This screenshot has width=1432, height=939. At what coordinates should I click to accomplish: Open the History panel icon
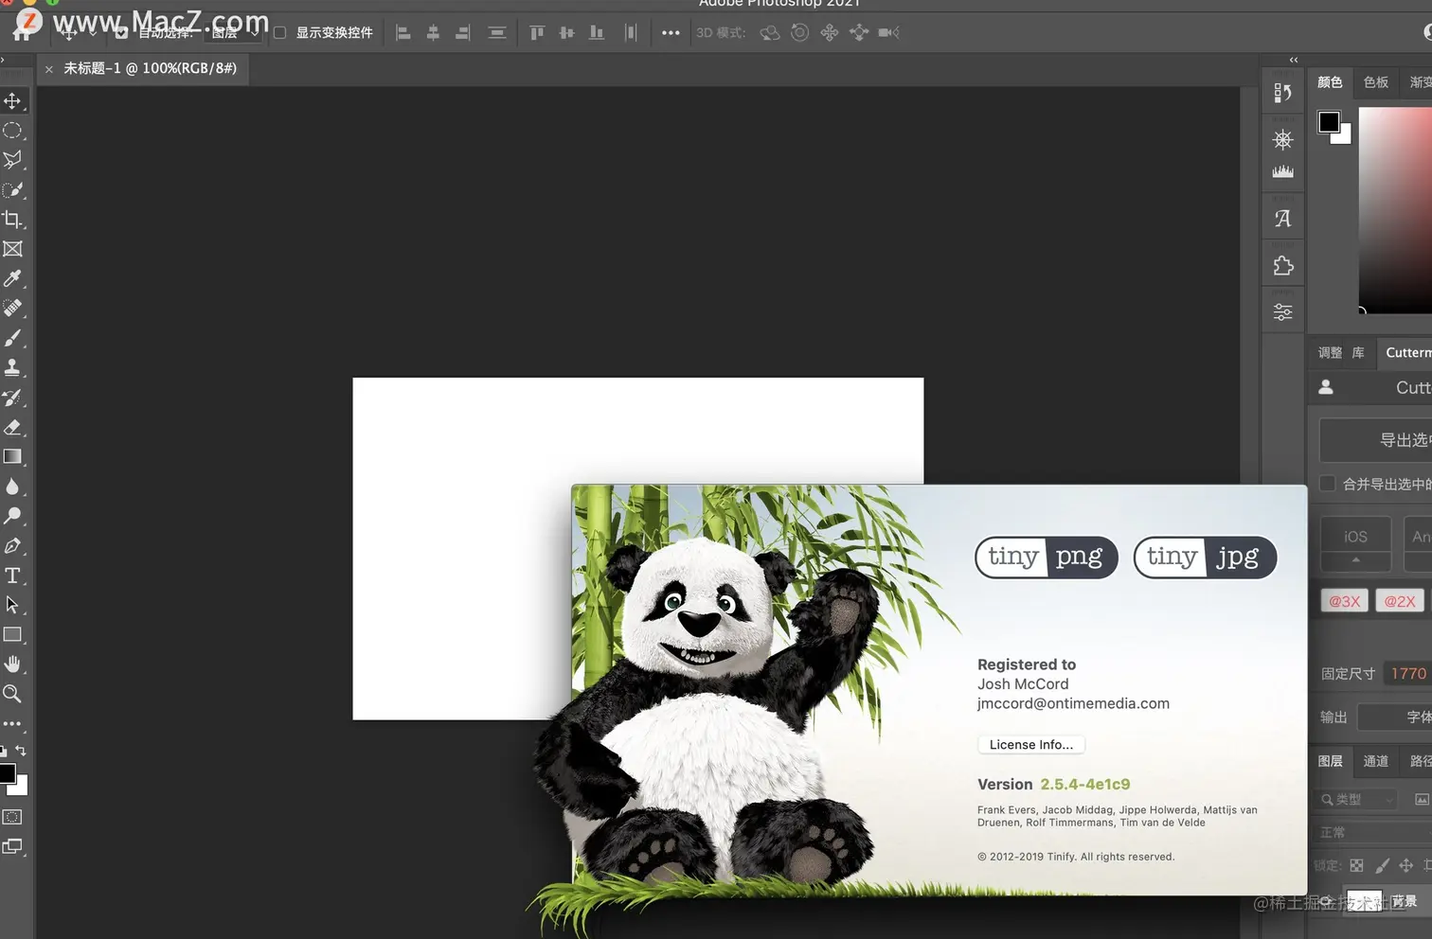coord(1282,93)
